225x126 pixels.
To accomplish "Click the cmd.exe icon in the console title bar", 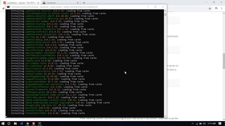I will [8, 7].
